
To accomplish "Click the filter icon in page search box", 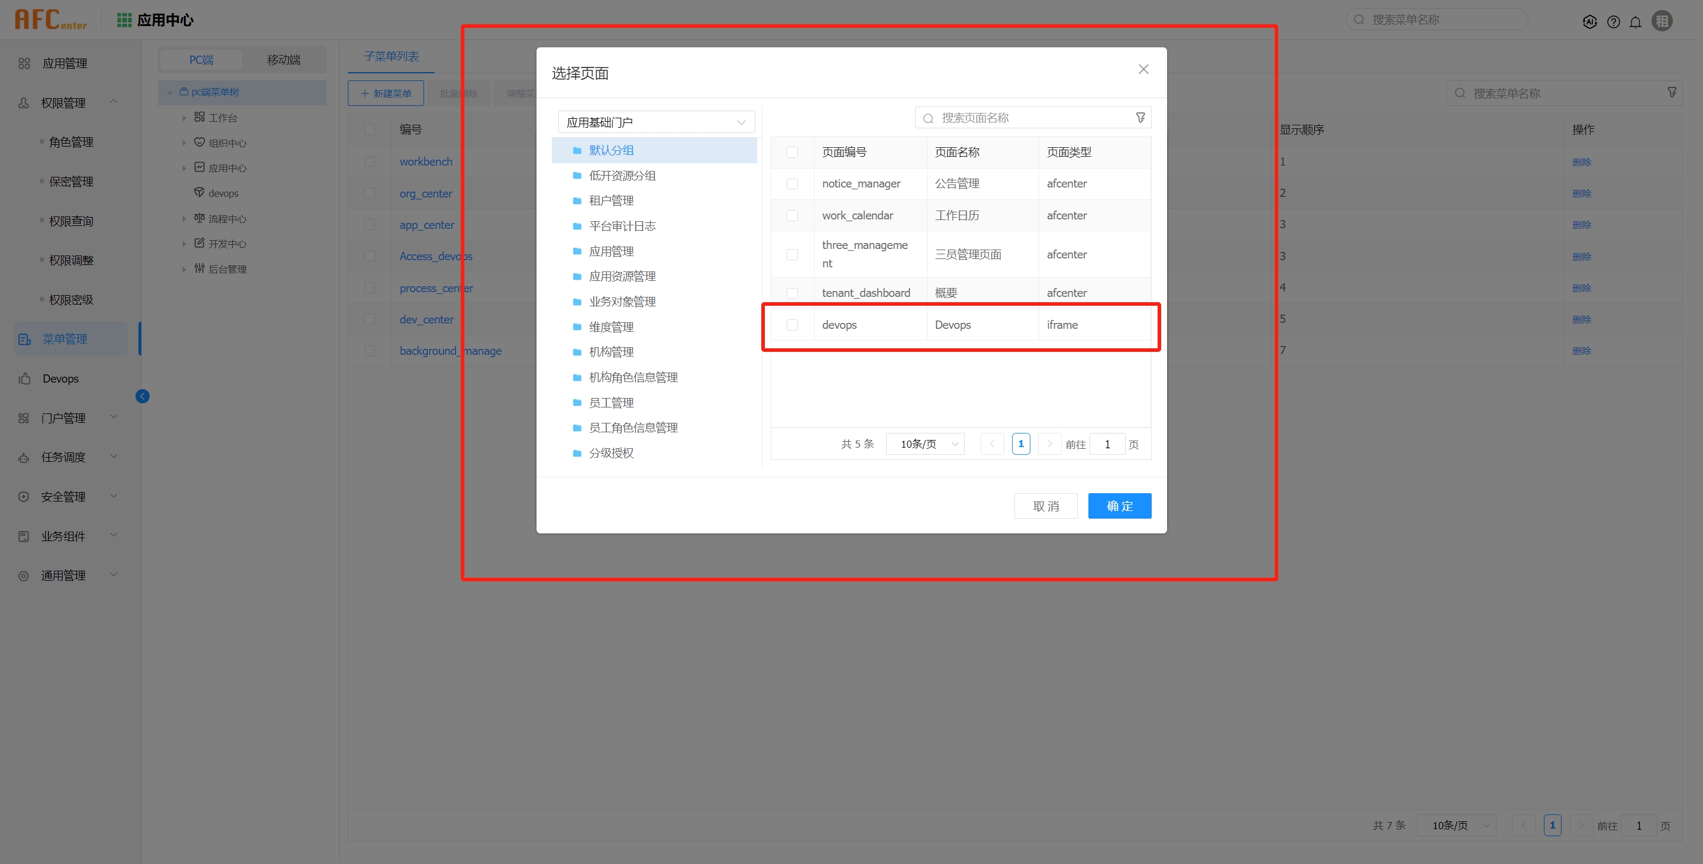I will coord(1140,118).
